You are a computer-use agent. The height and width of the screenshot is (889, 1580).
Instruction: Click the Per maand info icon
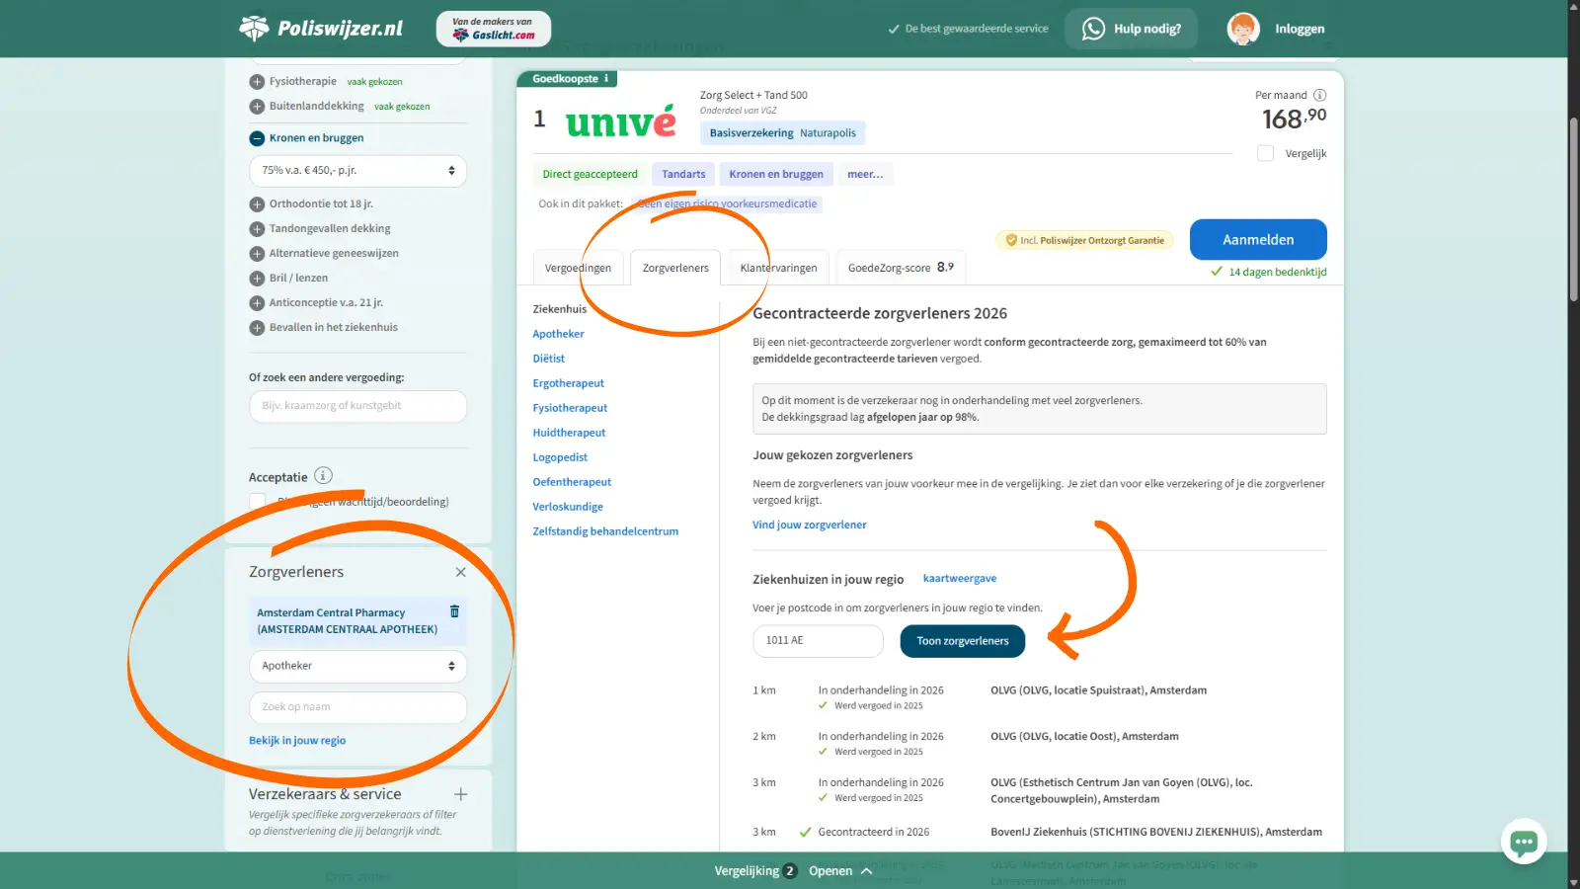pyautogui.click(x=1319, y=96)
